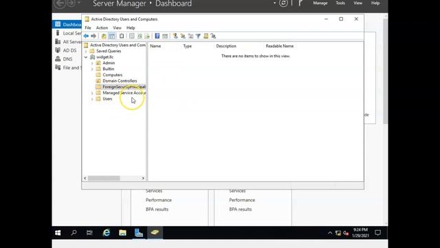
Task: Click Create new group toolbar icon
Action: pyautogui.click(x=183, y=36)
